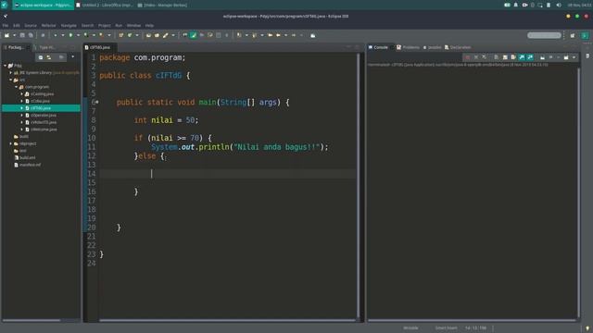This screenshot has width=593, height=333.
Task: Start debugging with the Debug bug icon
Action: pyautogui.click(x=56, y=35)
